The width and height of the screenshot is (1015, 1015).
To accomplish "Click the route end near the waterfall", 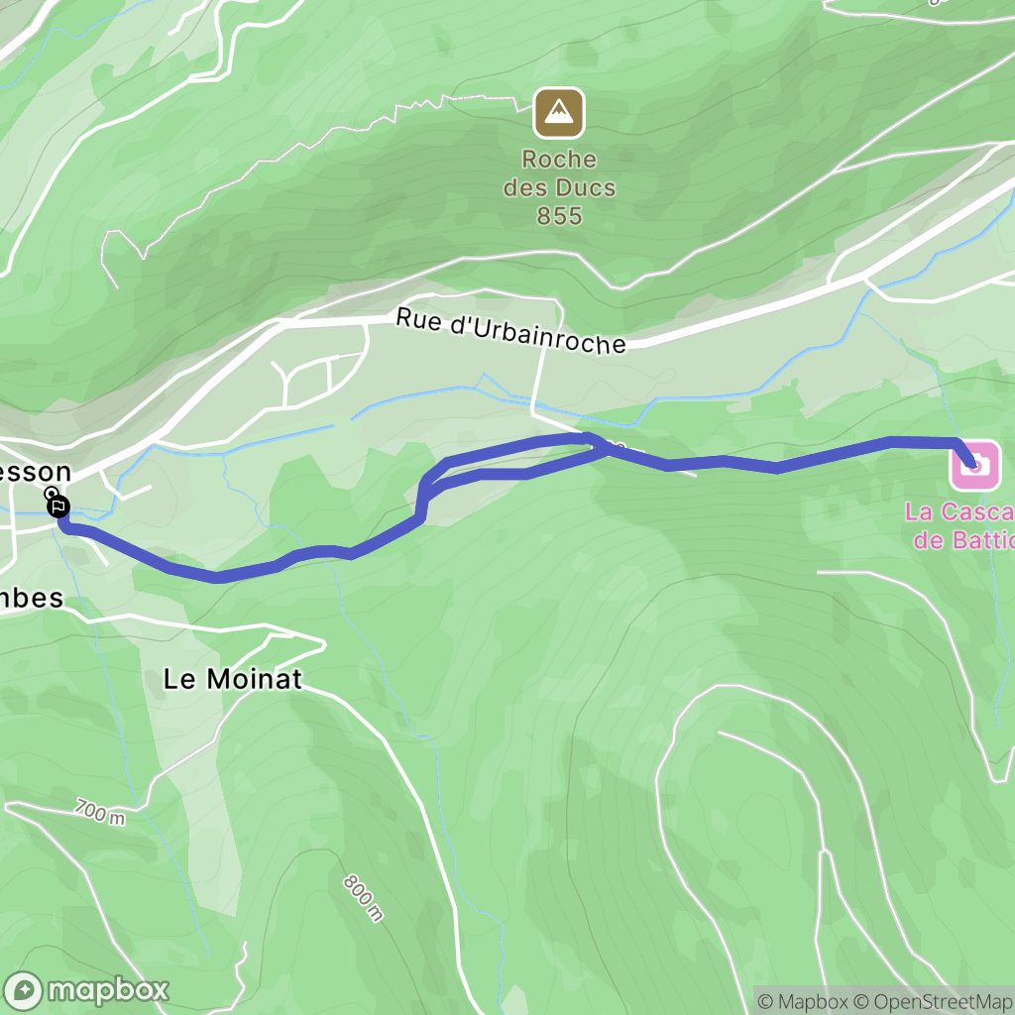I will 970,462.
